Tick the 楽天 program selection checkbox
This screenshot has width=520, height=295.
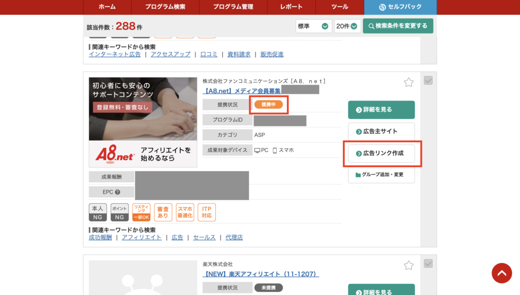[x=428, y=264]
